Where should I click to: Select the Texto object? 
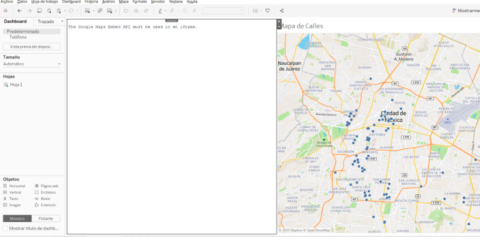coord(10,199)
